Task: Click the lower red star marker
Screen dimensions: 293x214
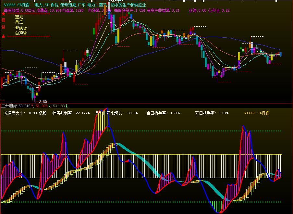Action: pyautogui.click(x=4, y=36)
